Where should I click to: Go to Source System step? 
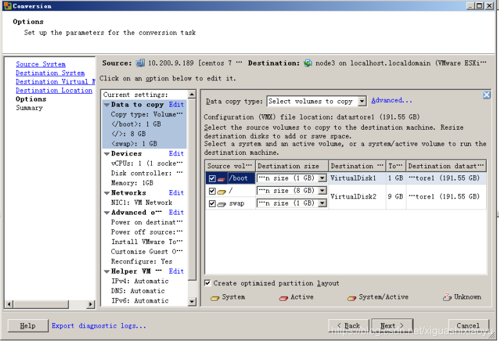(x=41, y=64)
